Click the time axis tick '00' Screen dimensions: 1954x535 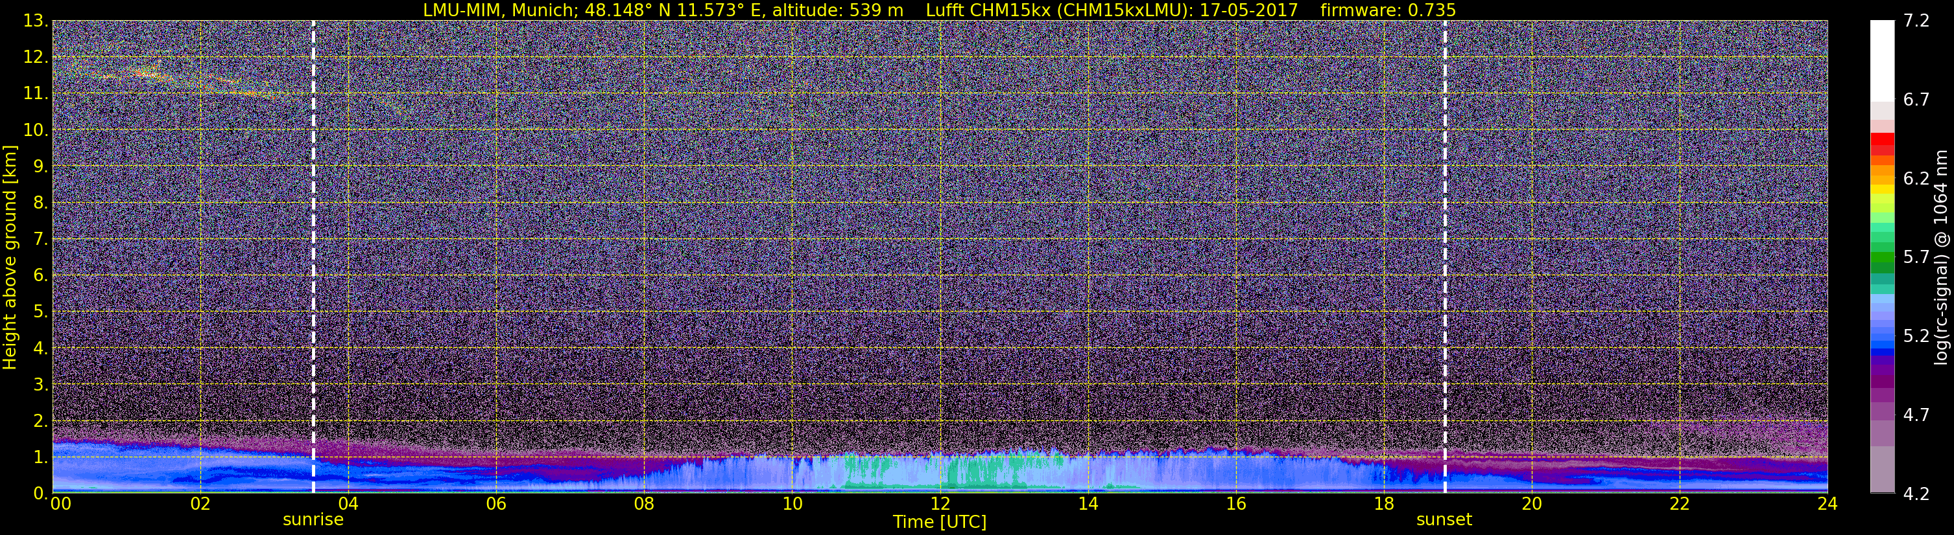click(61, 504)
